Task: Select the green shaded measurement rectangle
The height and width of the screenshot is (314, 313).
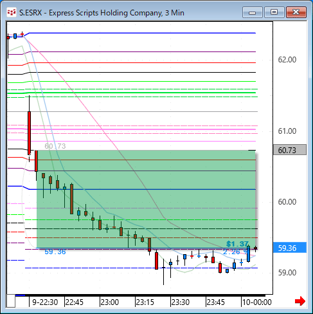Action: click(146, 199)
